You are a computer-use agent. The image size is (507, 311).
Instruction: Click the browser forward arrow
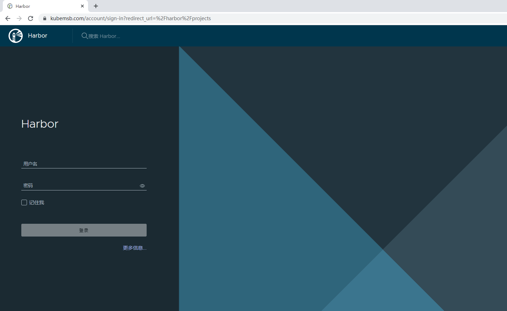coord(19,18)
